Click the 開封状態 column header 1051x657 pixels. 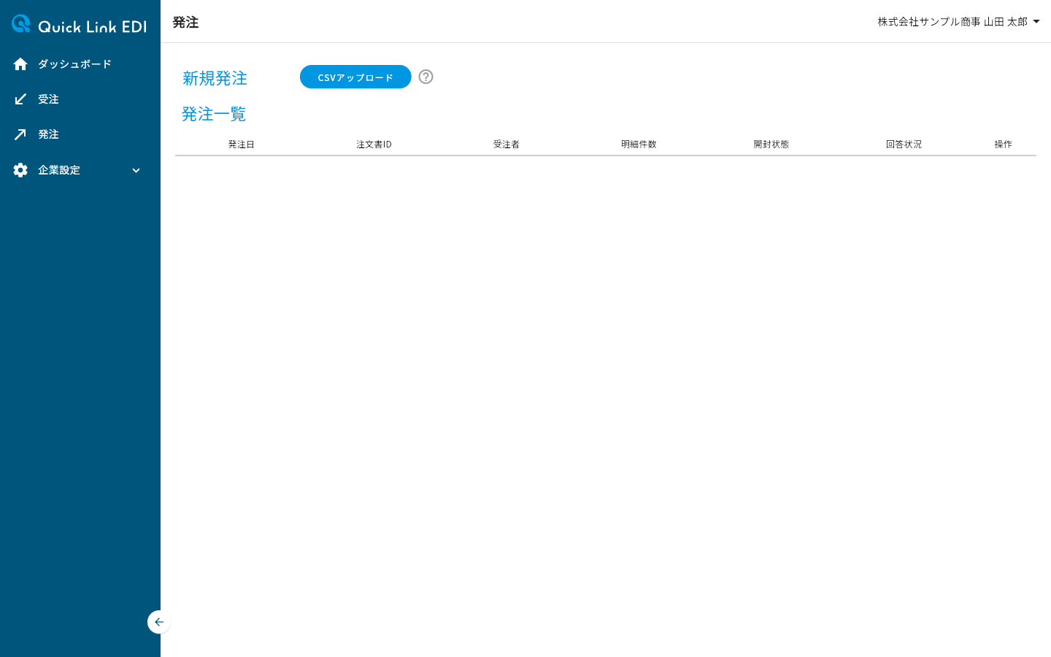point(771,145)
